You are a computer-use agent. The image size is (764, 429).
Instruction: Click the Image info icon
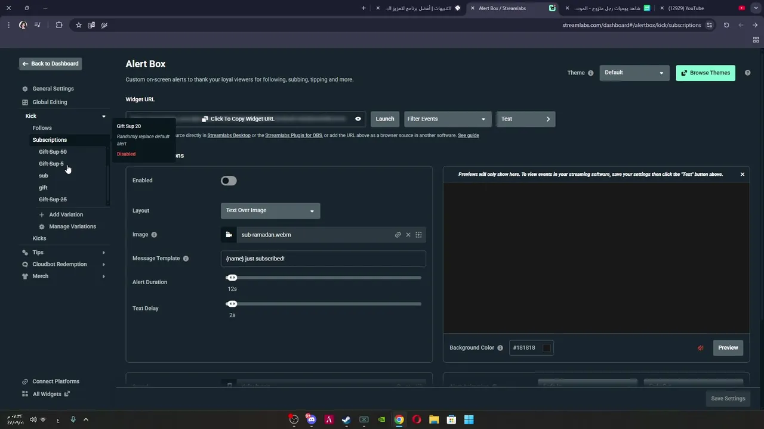(154, 235)
